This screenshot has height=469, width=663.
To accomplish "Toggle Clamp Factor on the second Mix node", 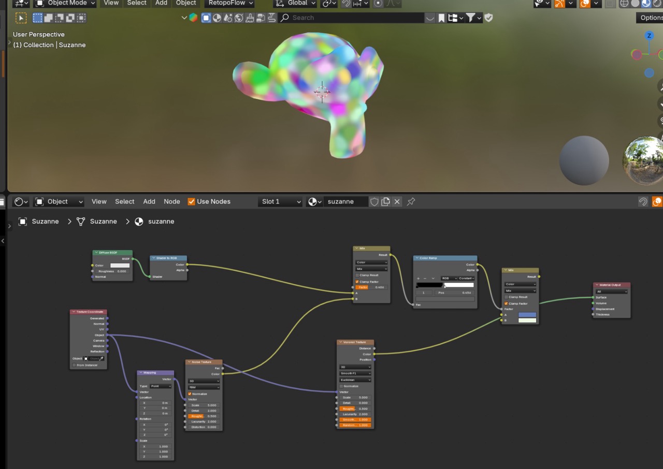I will 506,303.
